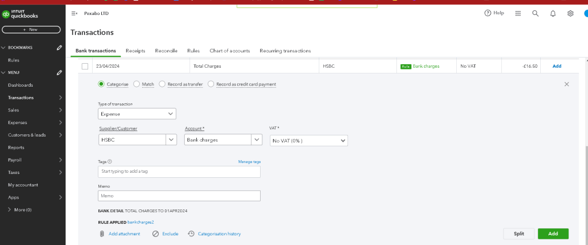588x245 pixels.
Task: Select Record as transfer radio button
Action: click(x=162, y=84)
